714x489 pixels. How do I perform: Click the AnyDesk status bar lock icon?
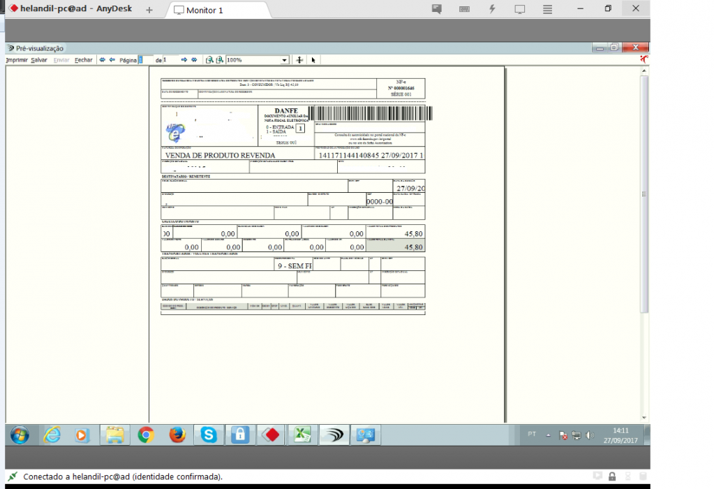[612, 476]
